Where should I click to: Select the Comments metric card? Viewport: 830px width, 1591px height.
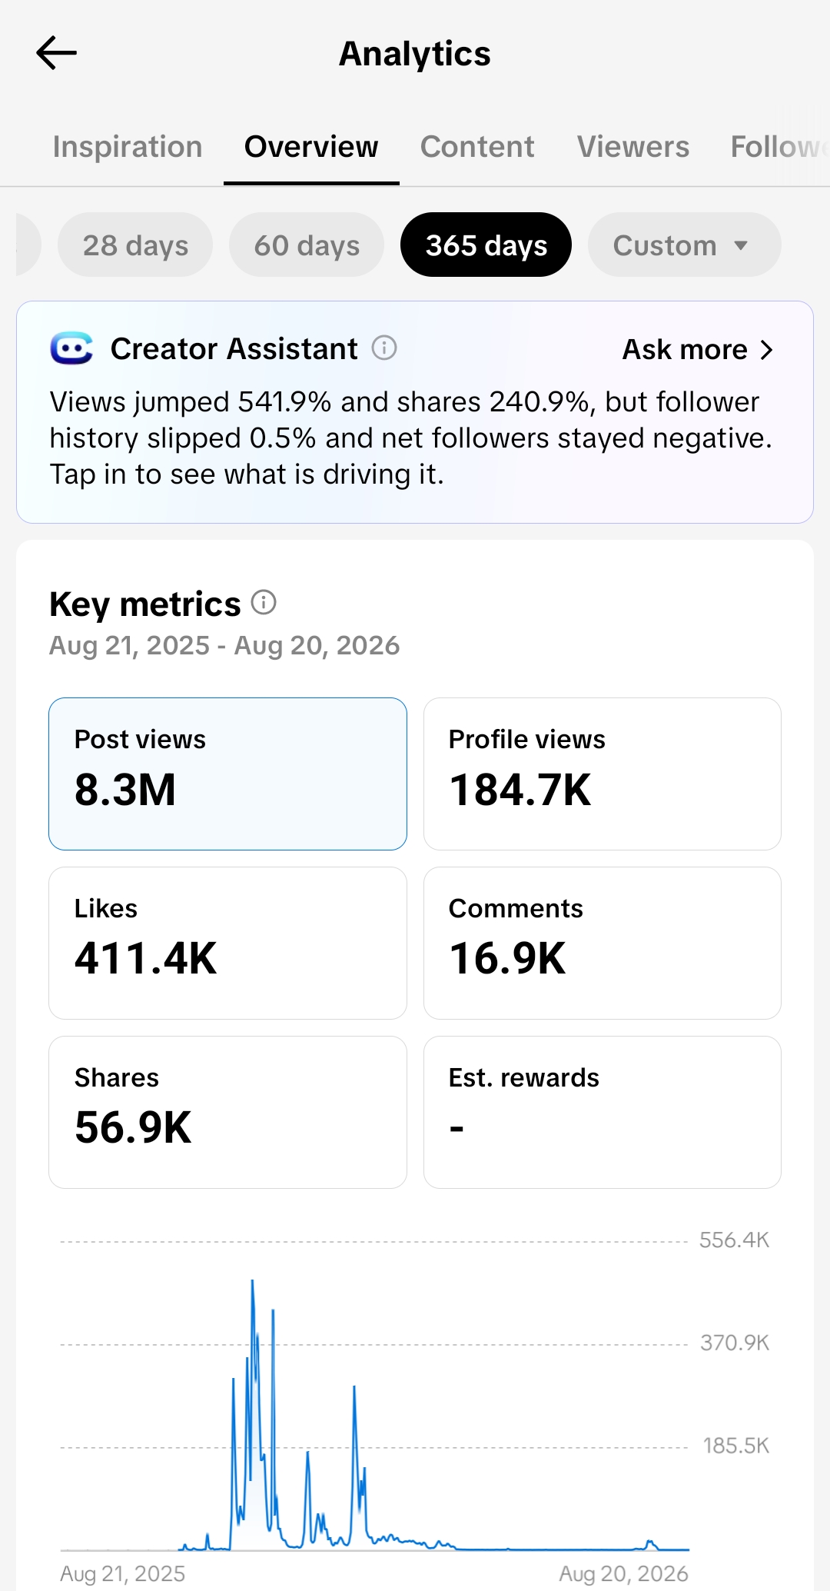[603, 943]
